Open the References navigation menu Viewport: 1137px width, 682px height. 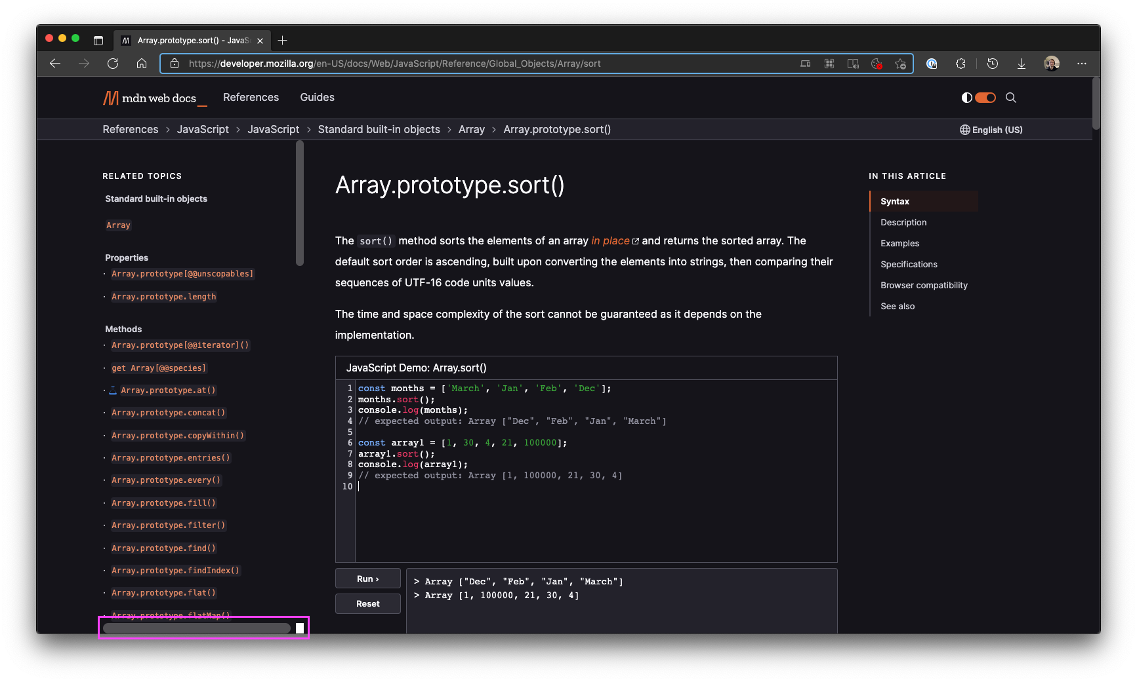click(251, 97)
